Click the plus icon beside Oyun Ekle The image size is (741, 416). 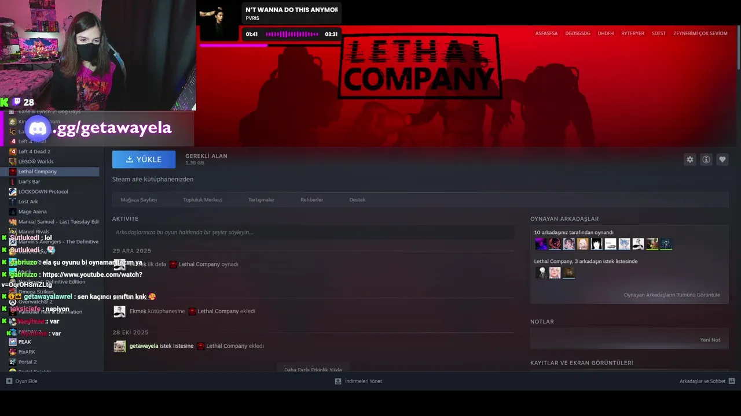[9, 381]
